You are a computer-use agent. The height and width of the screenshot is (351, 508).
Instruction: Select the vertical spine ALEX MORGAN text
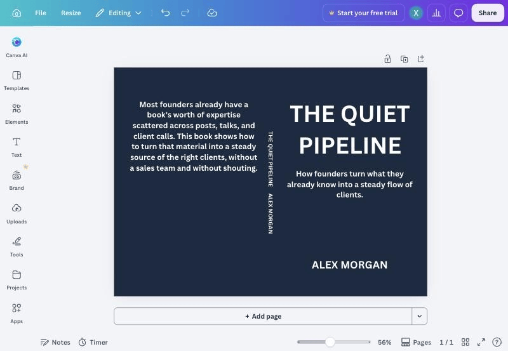271,214
